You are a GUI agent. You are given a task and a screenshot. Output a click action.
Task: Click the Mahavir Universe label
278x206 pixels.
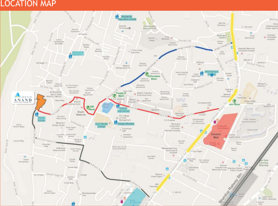tap(261, 85)
